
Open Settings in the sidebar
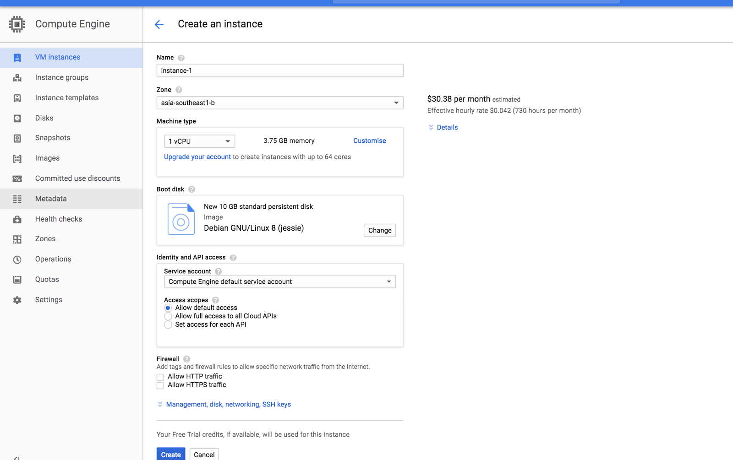coord(71,300)
